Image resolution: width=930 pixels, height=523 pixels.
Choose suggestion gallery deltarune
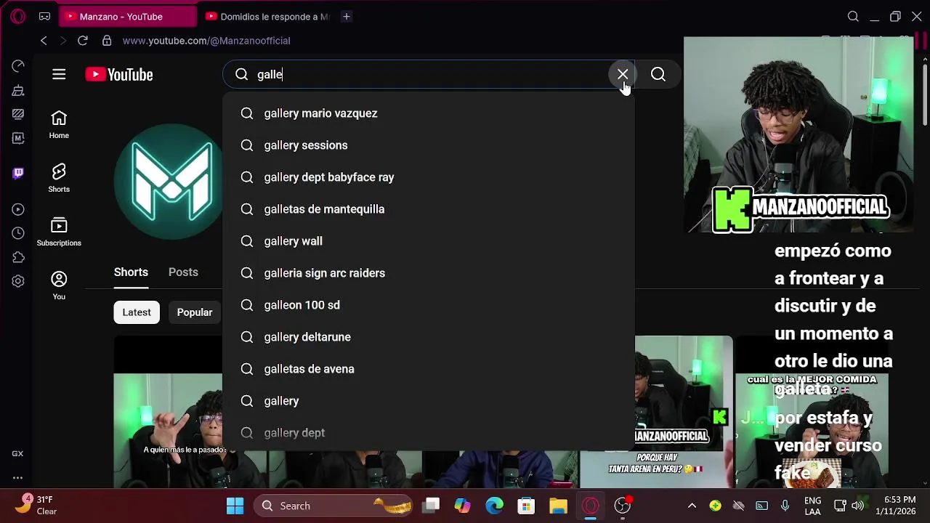(x=429, y=337)
